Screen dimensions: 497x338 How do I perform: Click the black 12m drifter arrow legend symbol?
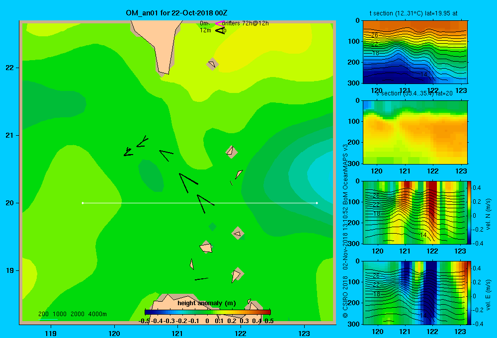tap(220, 30)
